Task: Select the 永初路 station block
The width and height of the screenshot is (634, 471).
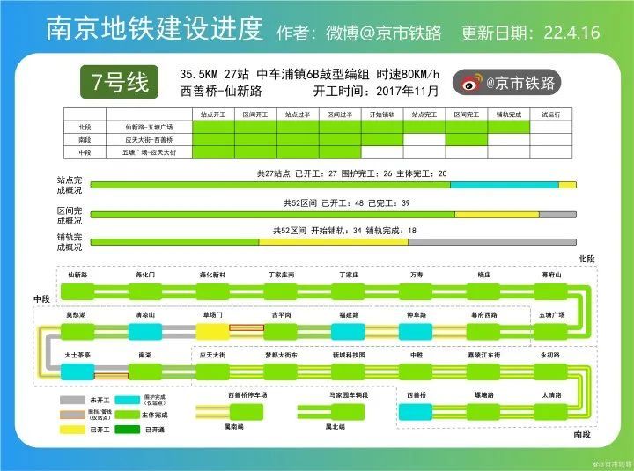Action: [x=550, y=372]
